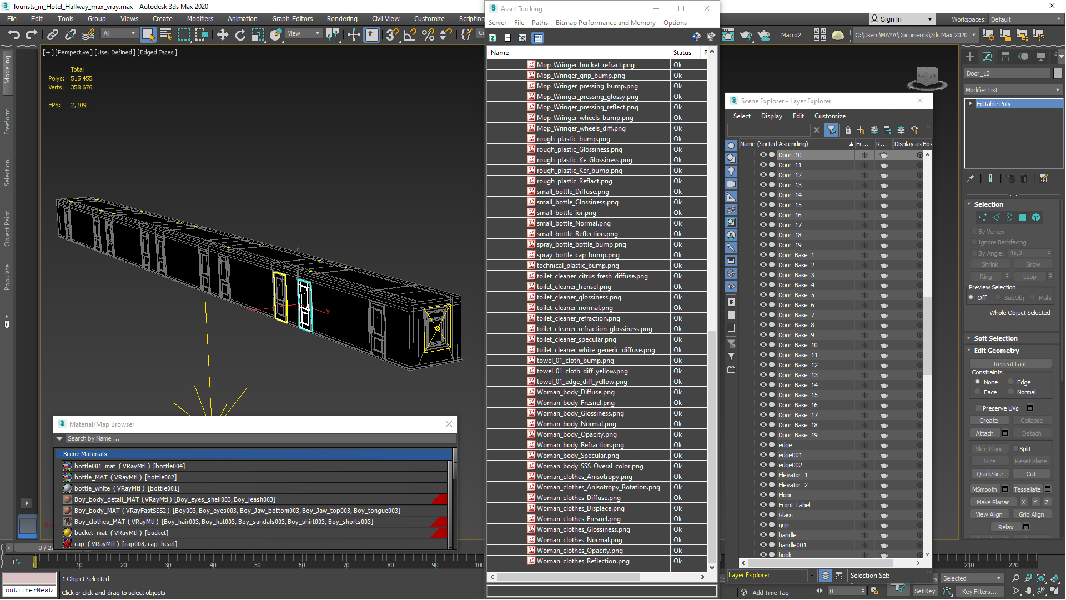Viewport: 1066px width, 600px height.
Task: Open the View reference coordinate dropdown
Action: click(303, 33)
